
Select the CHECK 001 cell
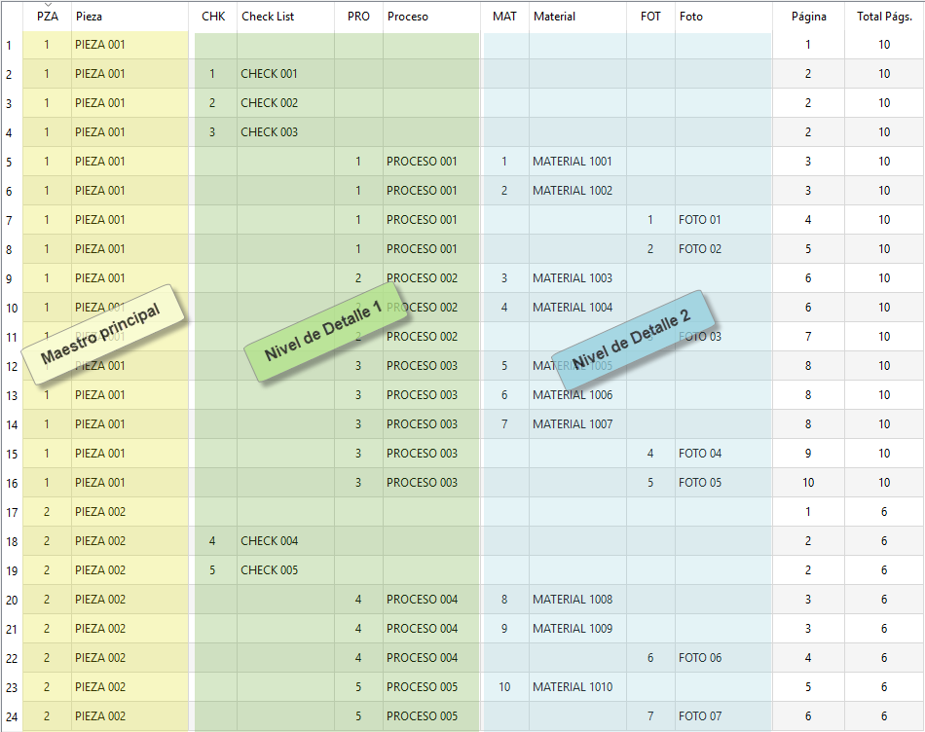(269, 74)
